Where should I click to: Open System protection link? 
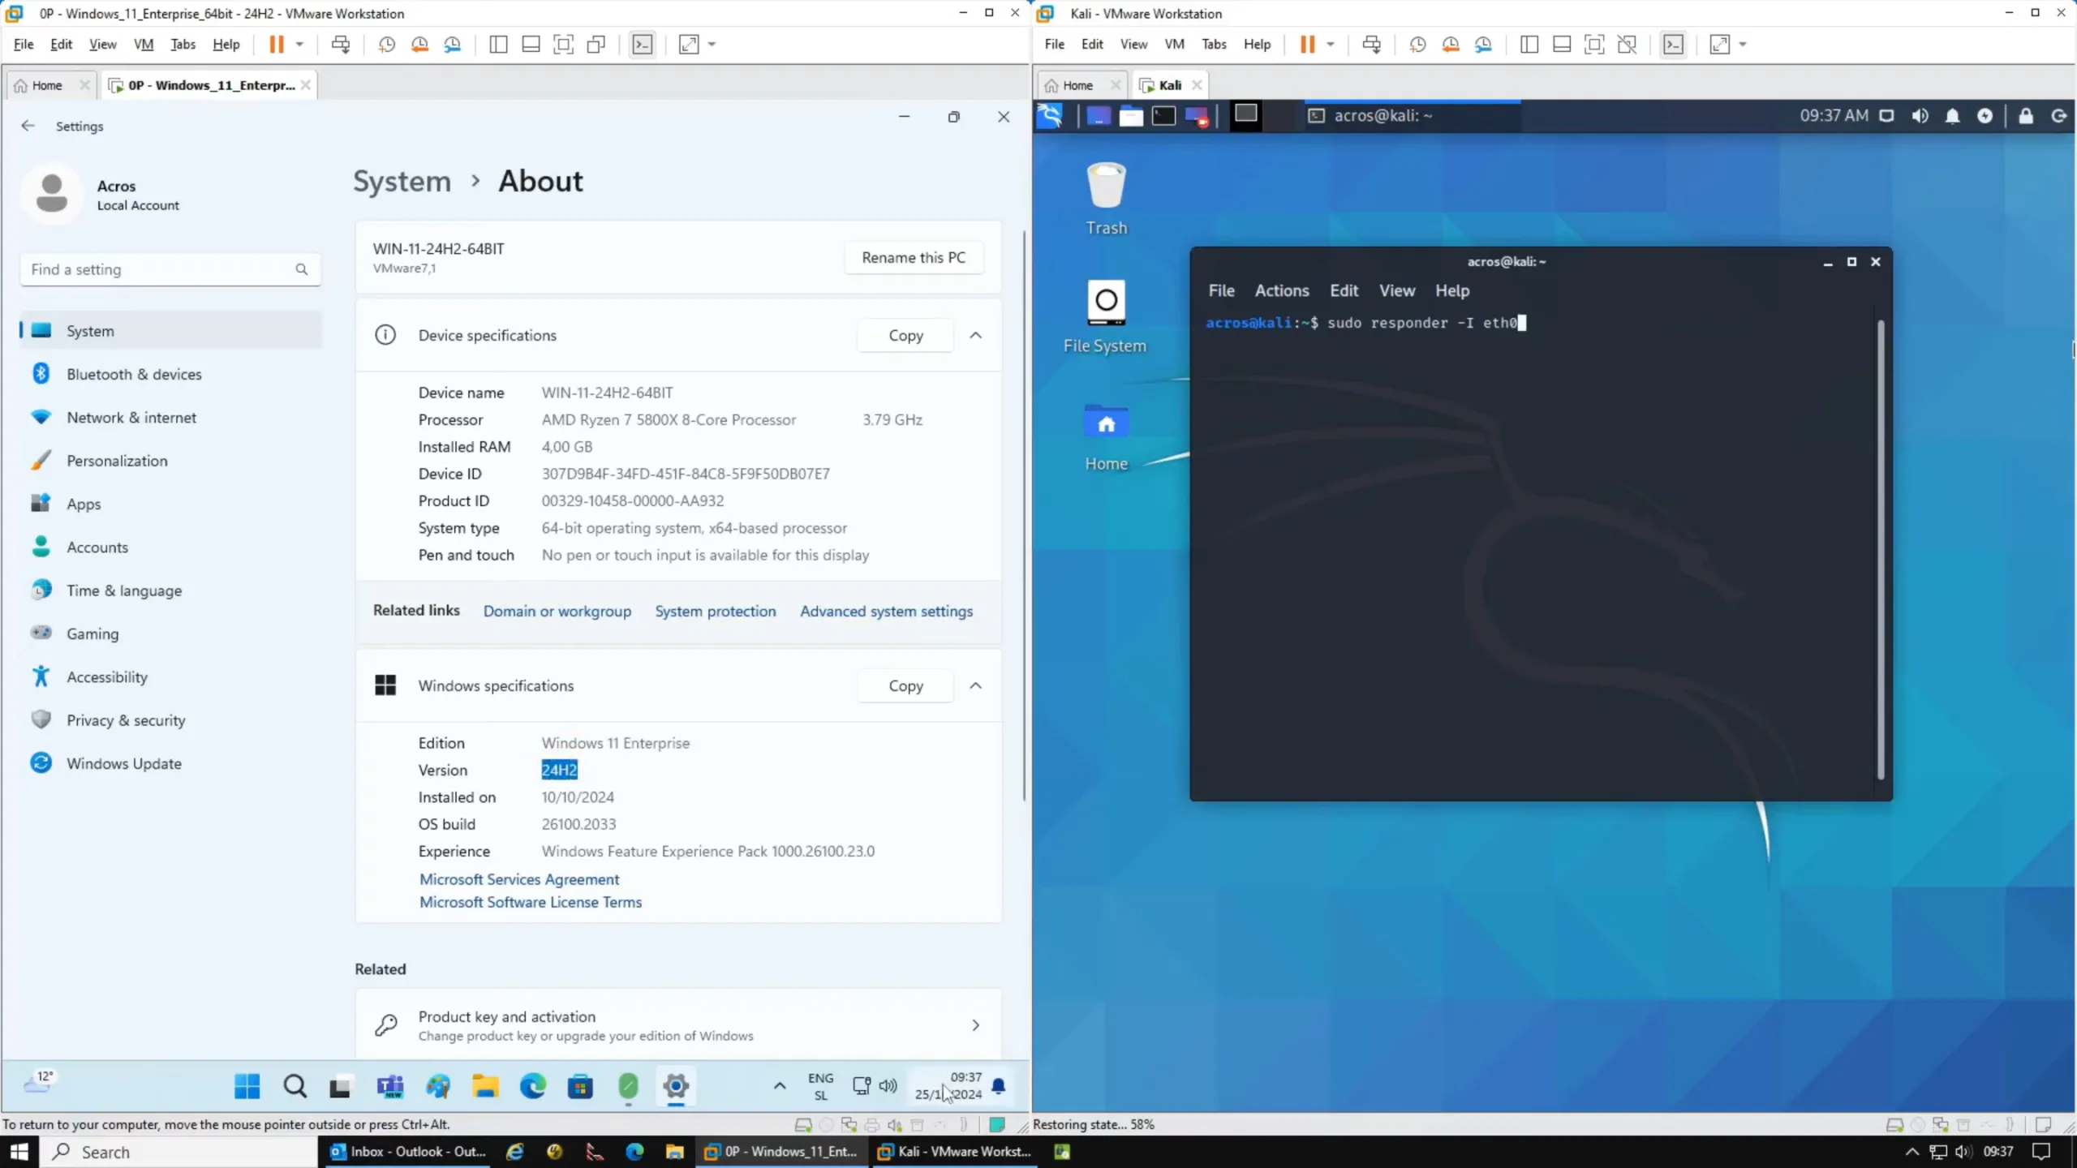click(x=715, y=611)
